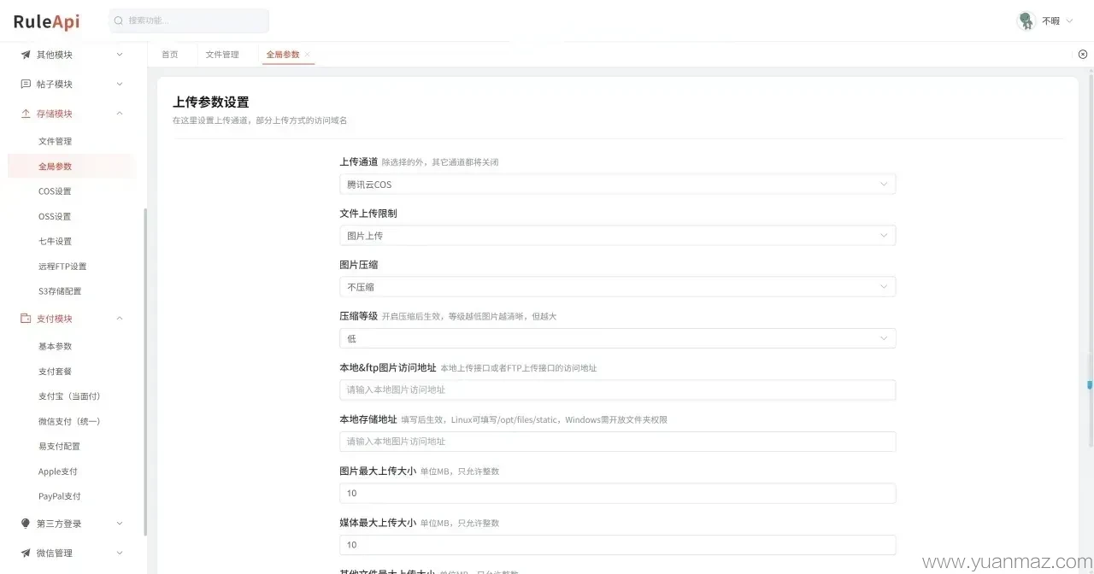Expand the 微信管理 menu chevron
1094x574 pixels.
pyautogui.click(x=120, y=553)
